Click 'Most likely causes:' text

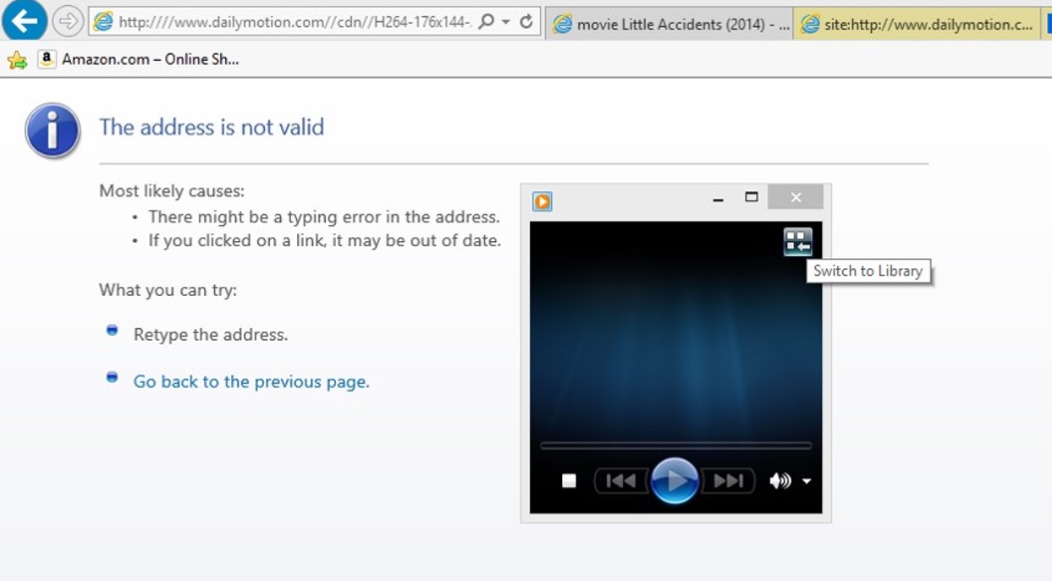click(172, 191)
